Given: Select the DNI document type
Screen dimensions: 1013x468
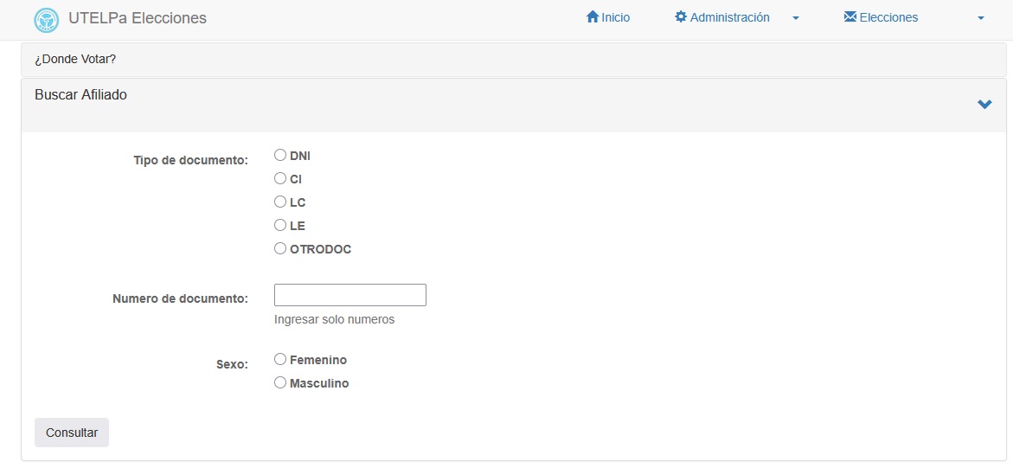Looking at the screenshot, I should click(280, 156).
